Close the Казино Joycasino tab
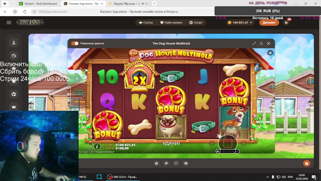The image size is (321, 181). tap(102, 4)
